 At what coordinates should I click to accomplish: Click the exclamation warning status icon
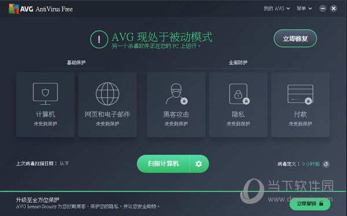coord(99,39)
